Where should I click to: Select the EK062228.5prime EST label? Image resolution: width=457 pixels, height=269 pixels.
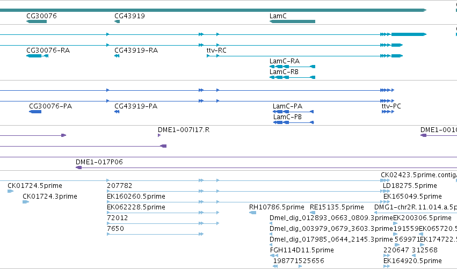click(136, 207)
